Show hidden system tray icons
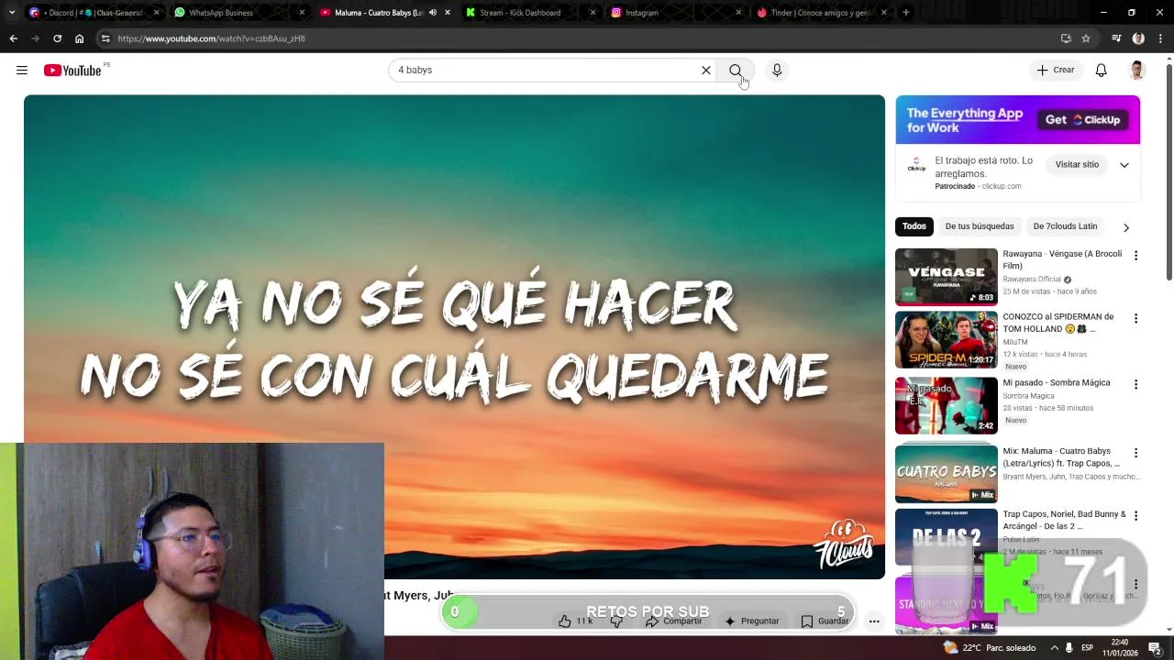This screenshot has height=660, width=1174. (x=1053, y=648)
